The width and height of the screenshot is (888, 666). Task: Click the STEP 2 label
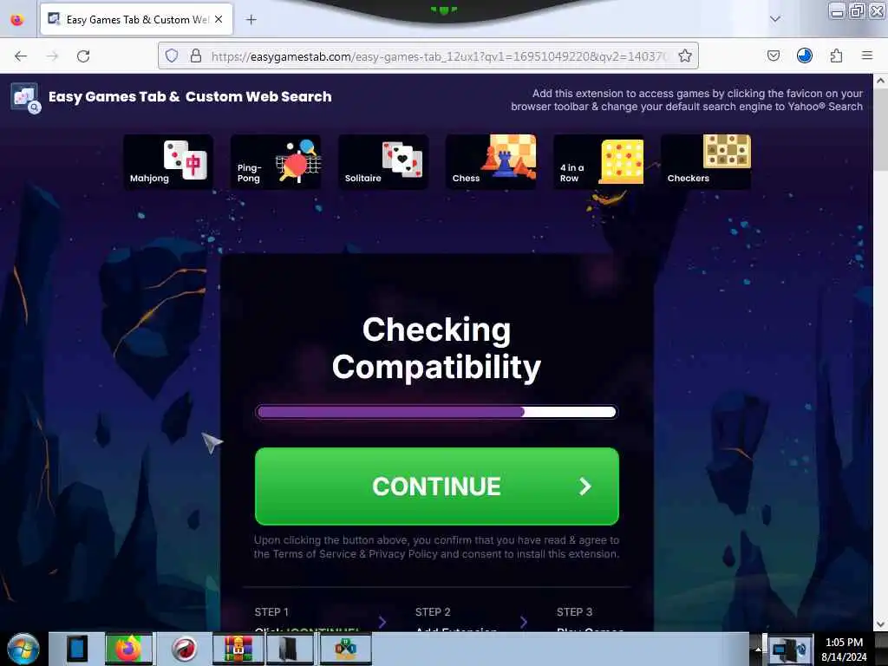433,611
